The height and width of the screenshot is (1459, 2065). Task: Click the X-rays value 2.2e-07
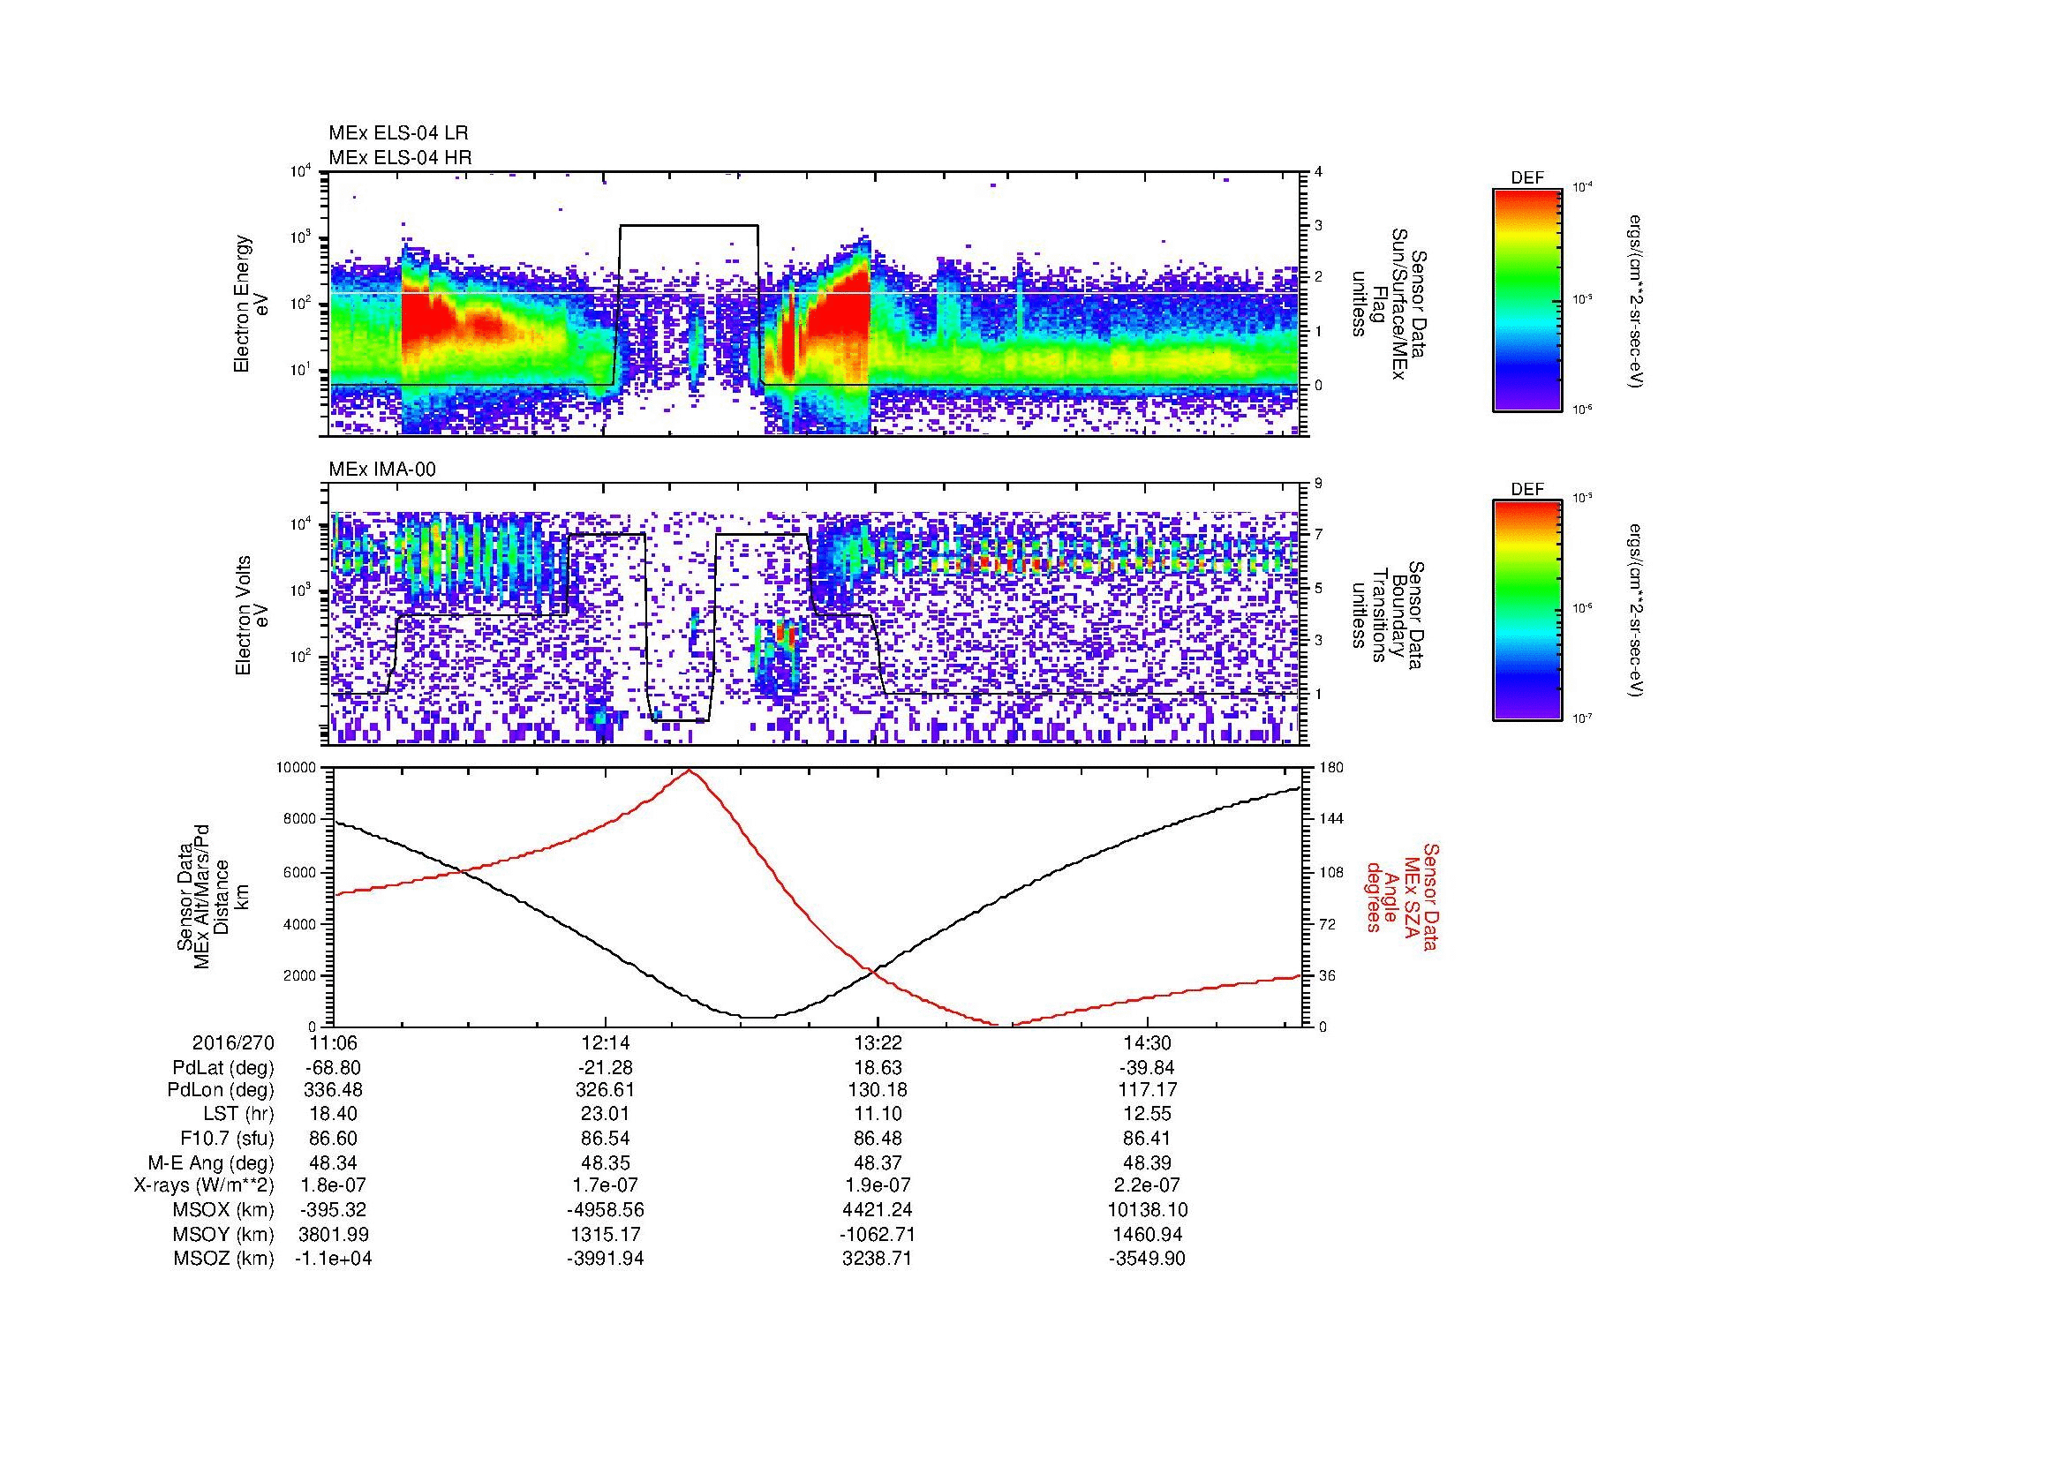[x=1148, y=1185]
